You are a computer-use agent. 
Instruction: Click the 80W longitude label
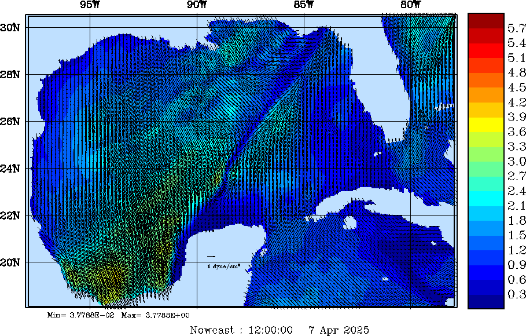411,5
